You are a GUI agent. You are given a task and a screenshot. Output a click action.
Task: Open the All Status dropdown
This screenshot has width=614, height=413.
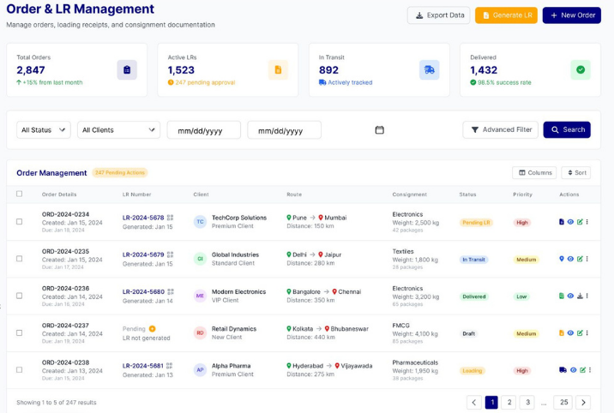[44, 130]
